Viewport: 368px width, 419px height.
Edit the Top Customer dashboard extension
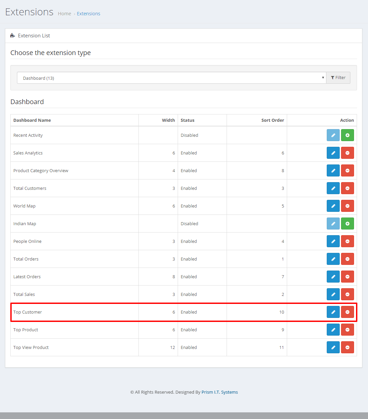click(x=333, y=312)
